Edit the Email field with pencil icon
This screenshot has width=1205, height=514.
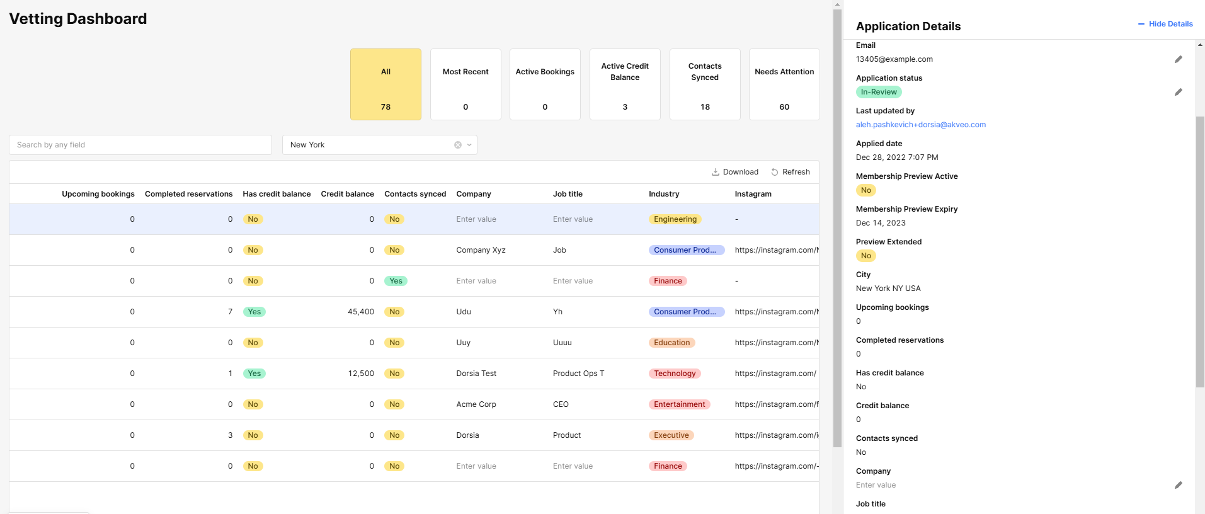click(1178, 59)
